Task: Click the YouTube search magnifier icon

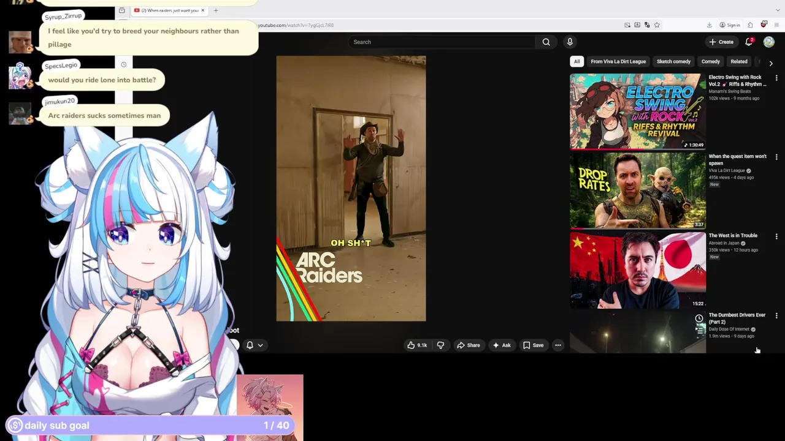Action: 546,42
